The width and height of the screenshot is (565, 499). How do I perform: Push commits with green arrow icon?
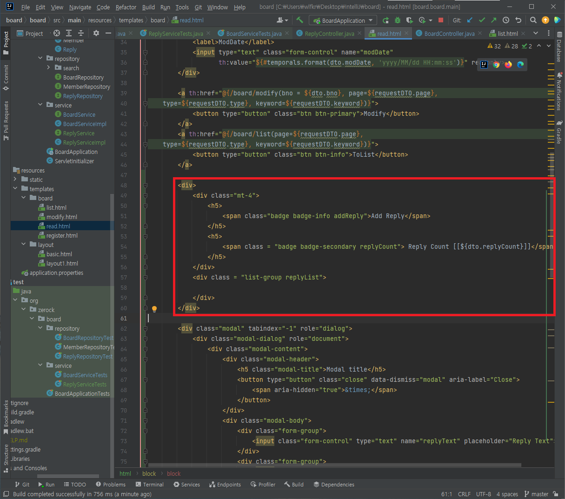pyautogui.click(x=494, y=20)
